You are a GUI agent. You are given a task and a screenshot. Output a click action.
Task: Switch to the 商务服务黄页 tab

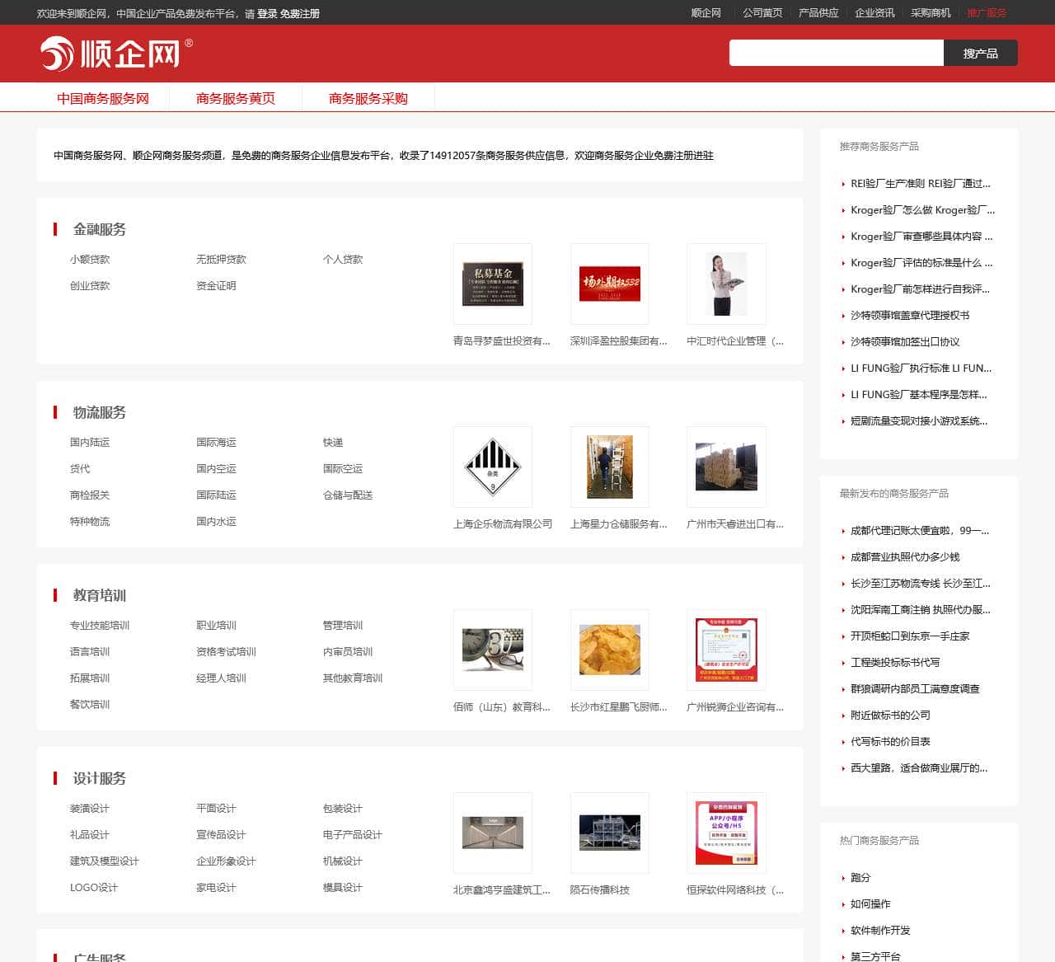pyautogui.click(x=236, y=96)
